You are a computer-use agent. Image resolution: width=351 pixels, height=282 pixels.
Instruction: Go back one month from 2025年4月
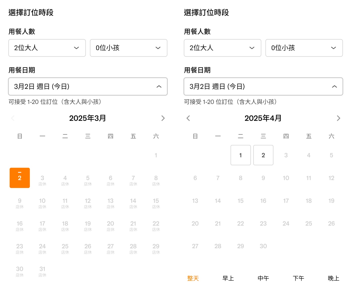click(188, 118)
